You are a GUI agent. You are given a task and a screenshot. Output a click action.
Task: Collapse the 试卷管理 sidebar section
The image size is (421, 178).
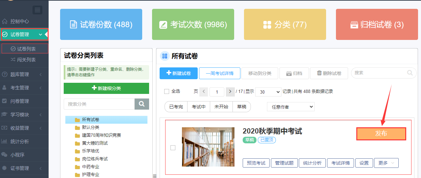coord(24,34)
